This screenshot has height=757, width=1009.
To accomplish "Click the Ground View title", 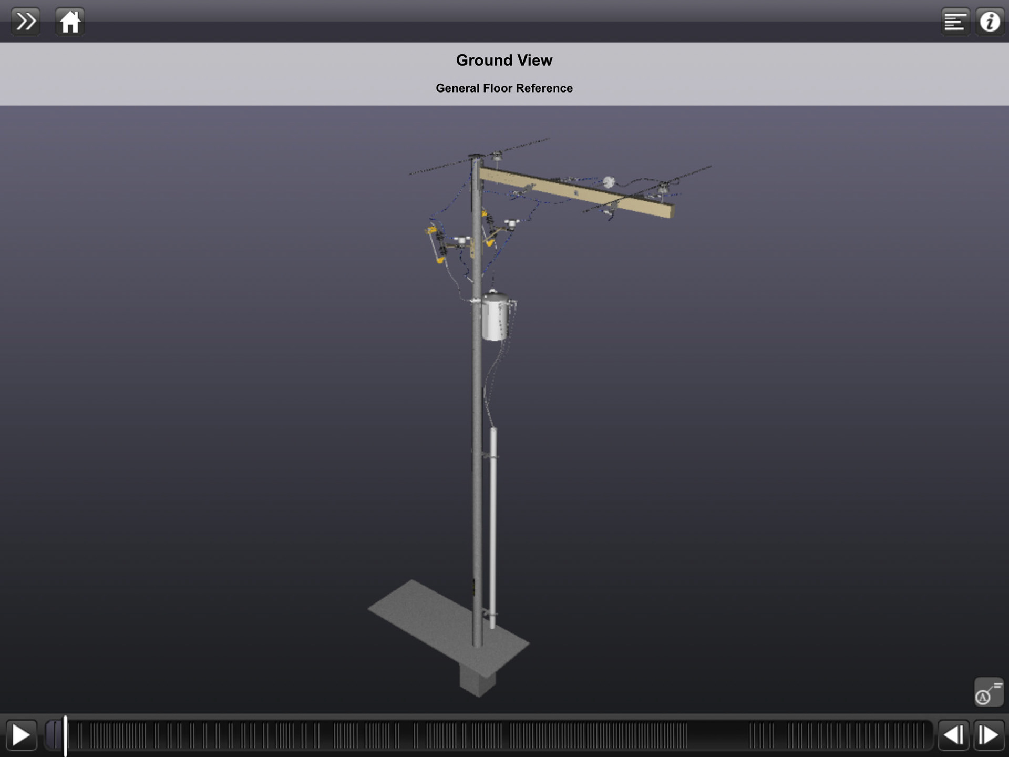I will [504, 60].
